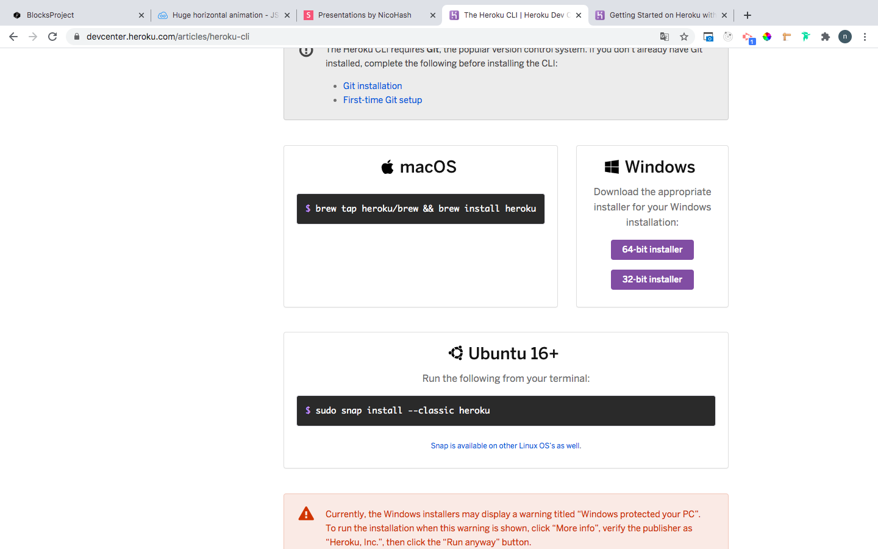Click the macOS heading
The image size is (878, 549).
tap(428, 167)
